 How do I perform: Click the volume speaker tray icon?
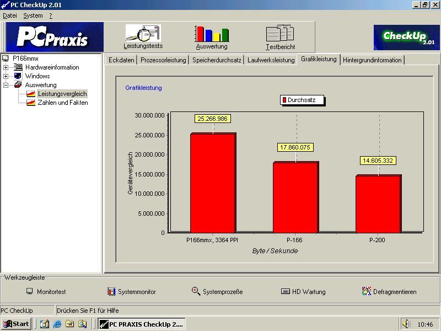[406, 324]
